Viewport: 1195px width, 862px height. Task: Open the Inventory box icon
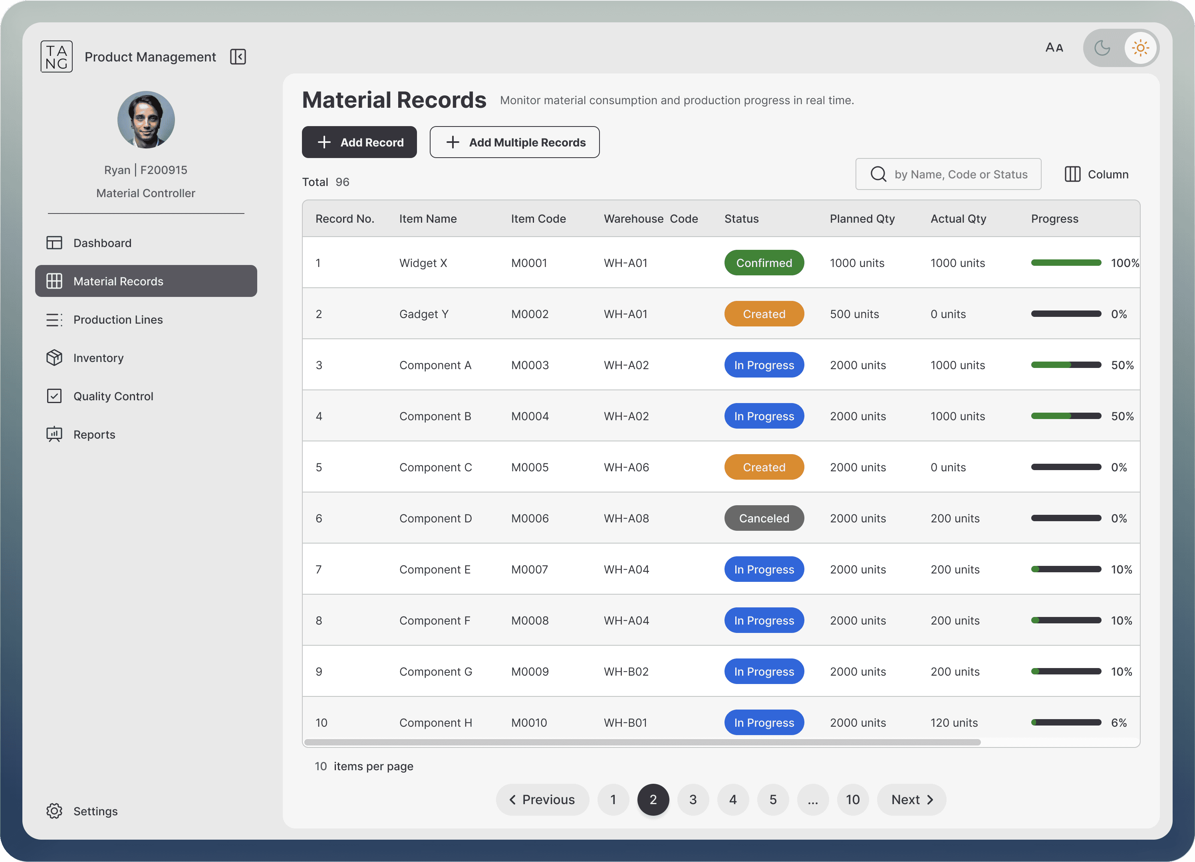[54, 358]
